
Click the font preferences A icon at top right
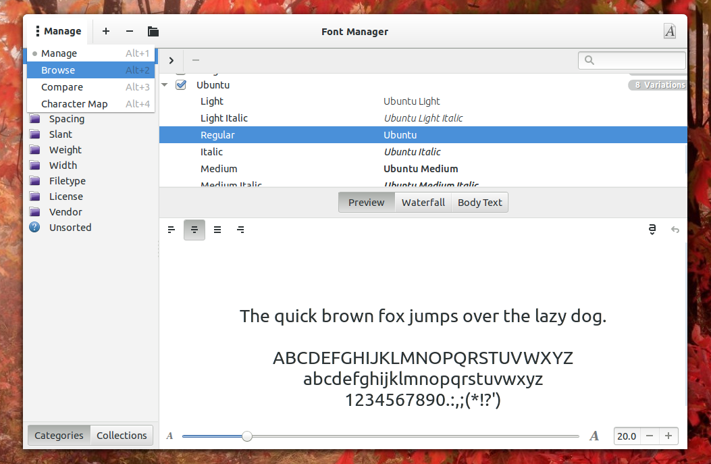point(670,31)
